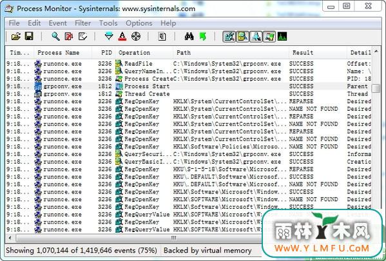
Task: Click the Result column header
Action: tap(318, 52)
